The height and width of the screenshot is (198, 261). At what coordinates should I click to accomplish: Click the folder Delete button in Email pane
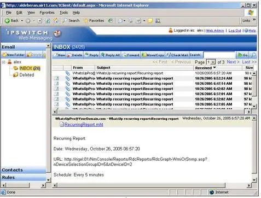pos(34,55)
